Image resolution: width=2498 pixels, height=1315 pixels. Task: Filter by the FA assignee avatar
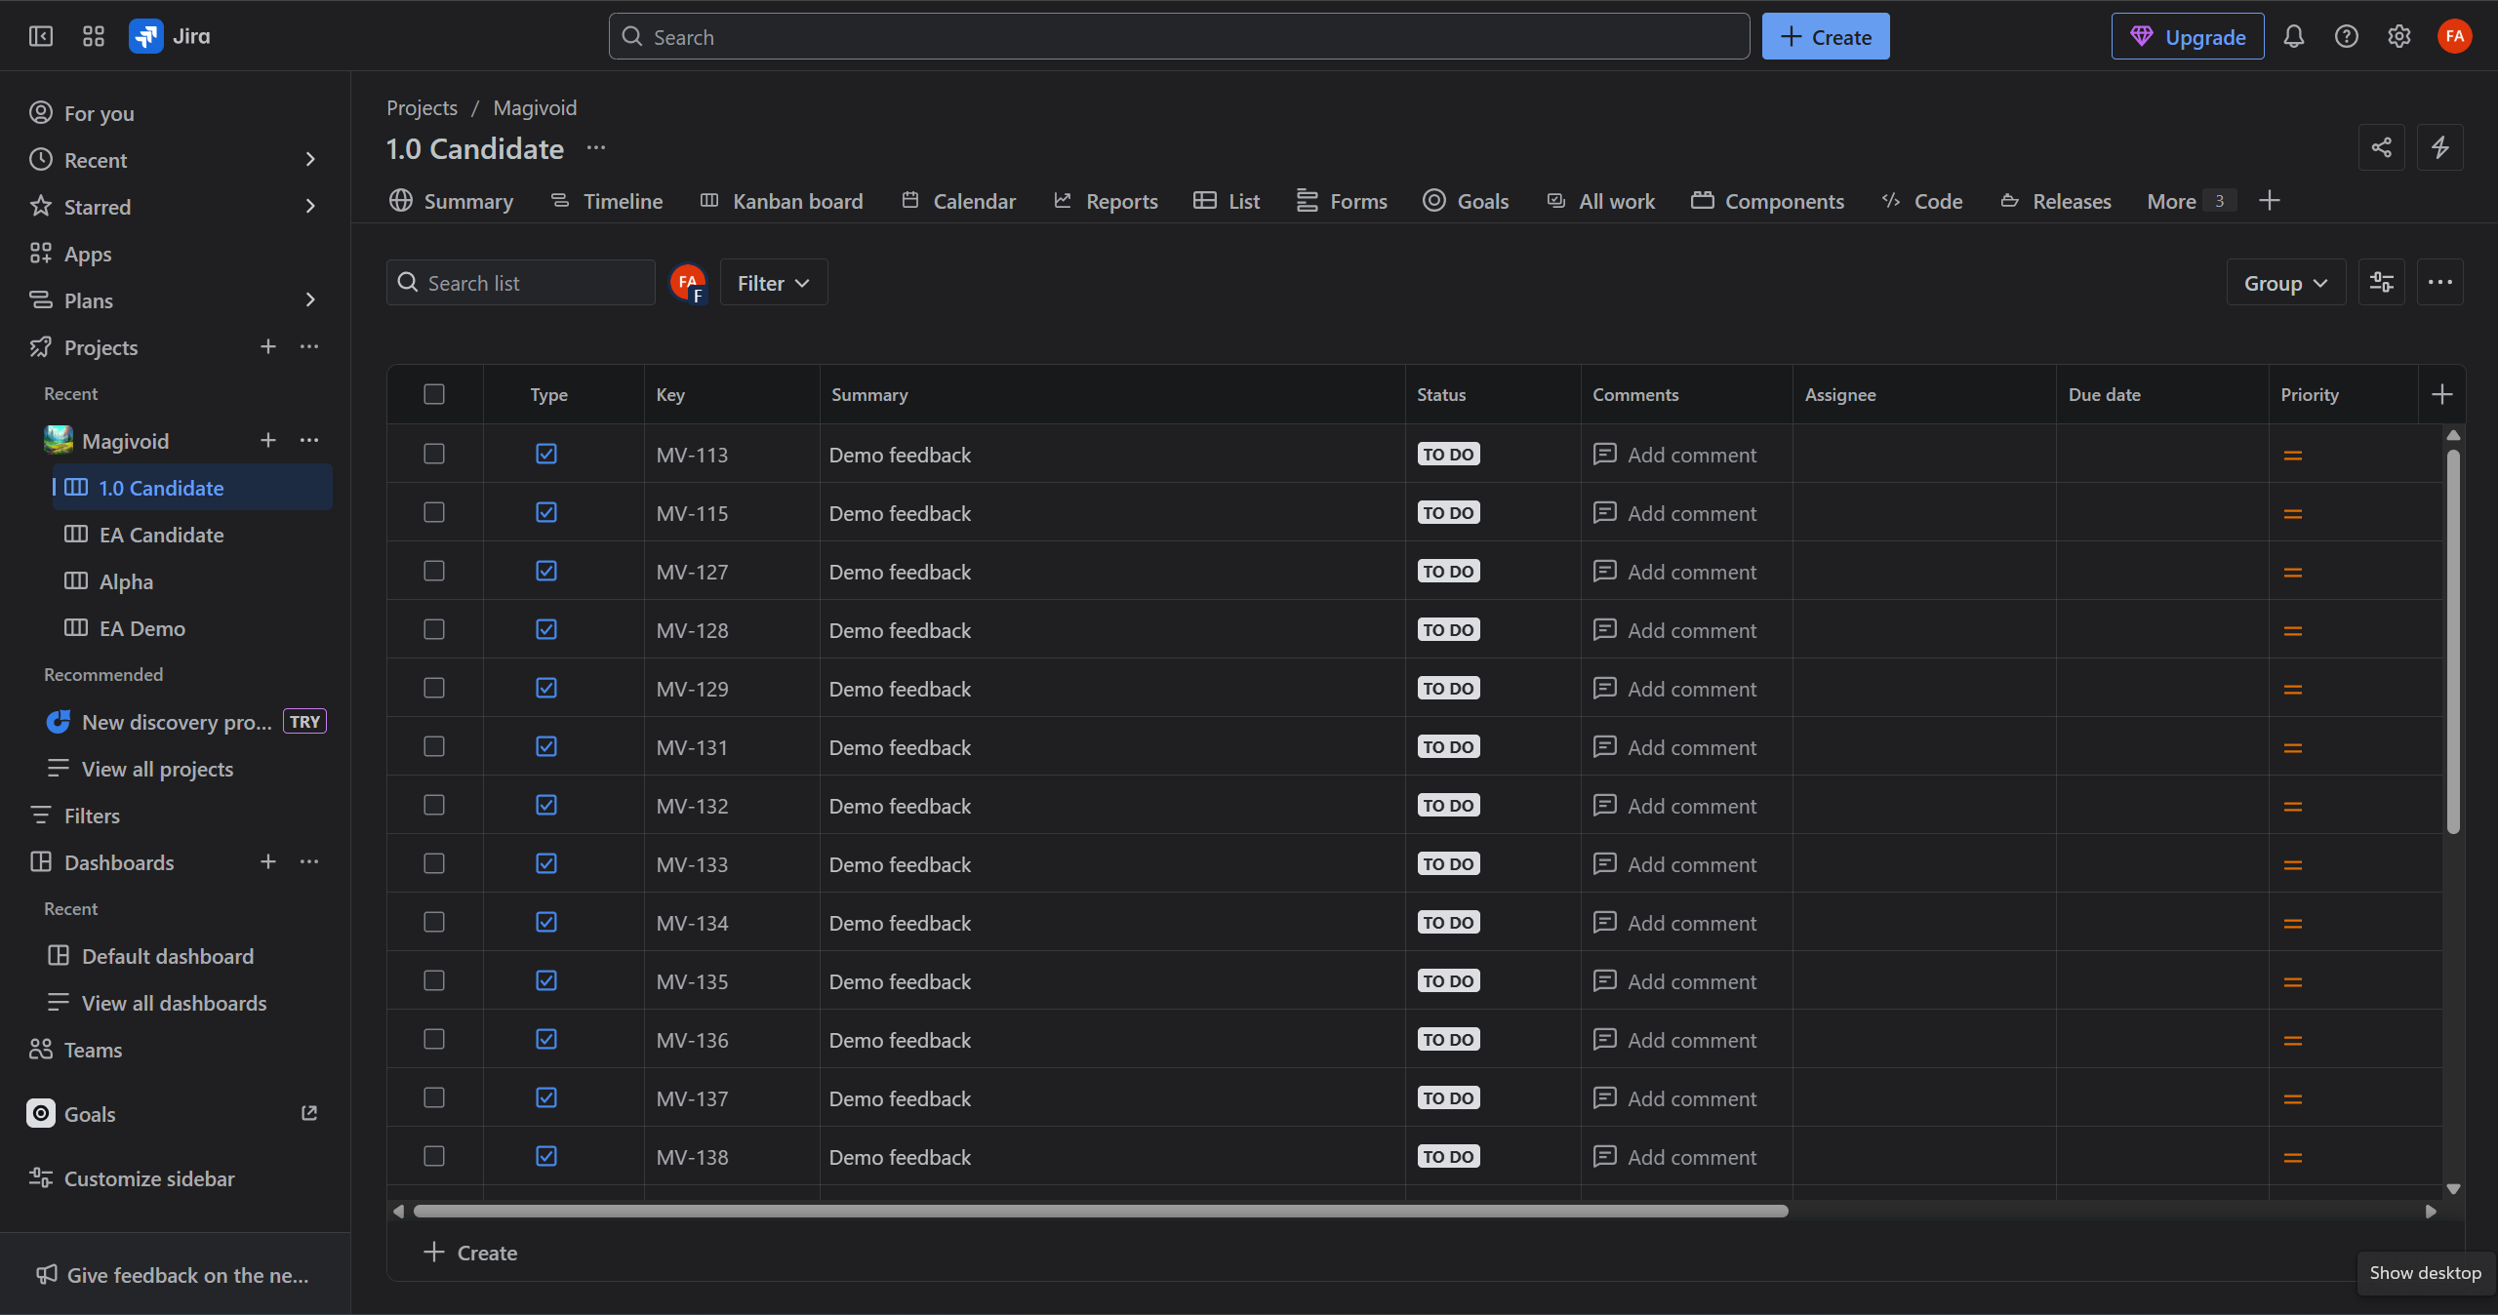[x=688, y=282]
